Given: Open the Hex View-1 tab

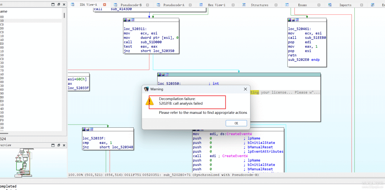Looking at the screenshot, I should click(217, 5).
